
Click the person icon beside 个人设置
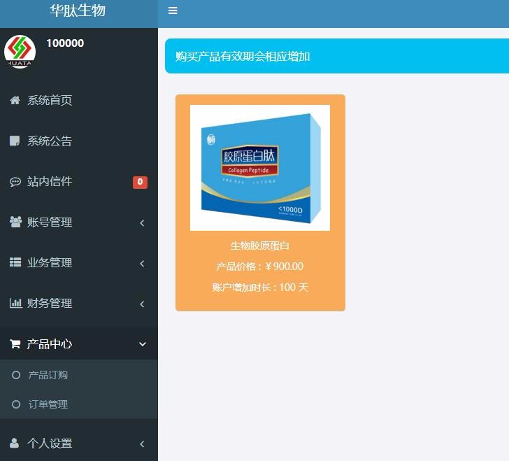click(x=15, y=443)
